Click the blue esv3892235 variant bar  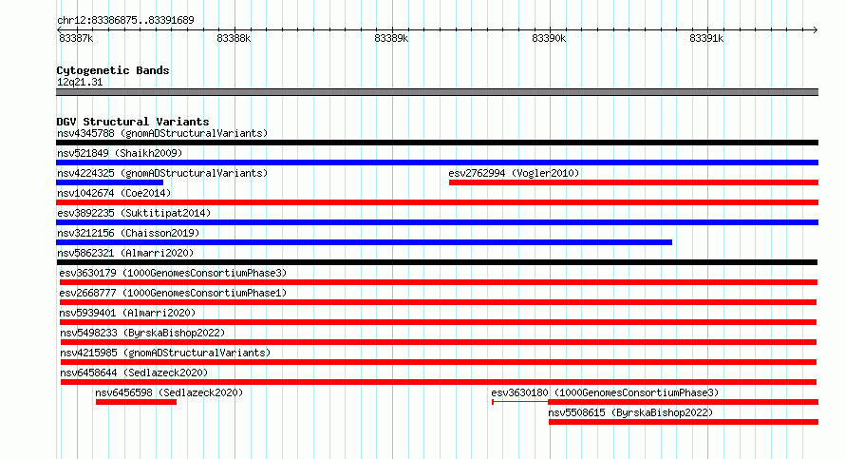coord(437,222)
